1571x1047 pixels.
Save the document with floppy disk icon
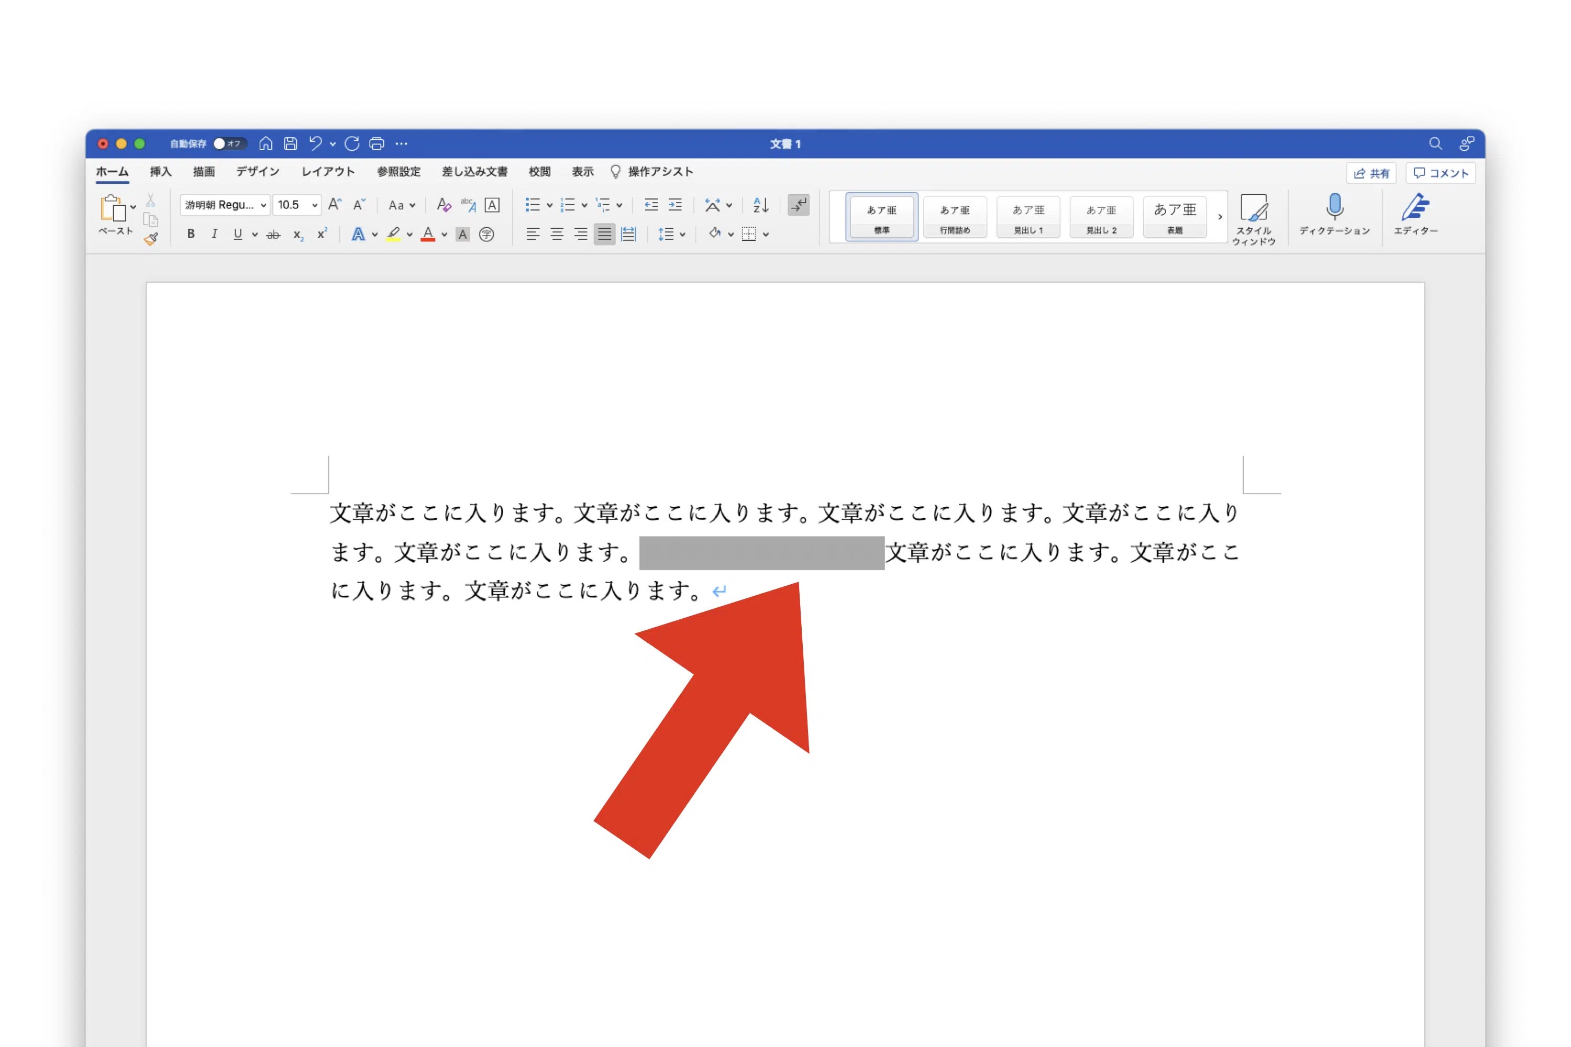point(291,143)
